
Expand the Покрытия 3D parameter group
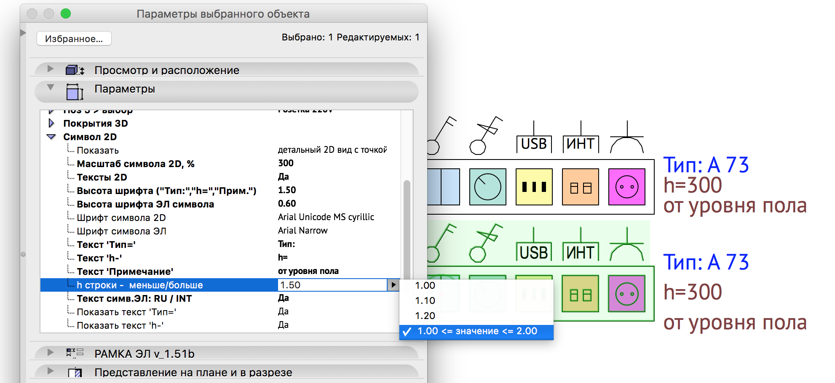tap(51, 123)
